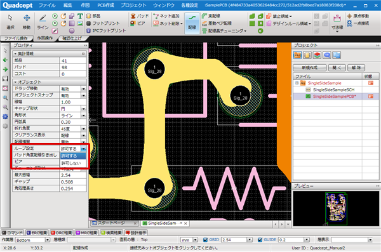
Task: Toggle the GRID checkbox
Action: coord(206,240)
